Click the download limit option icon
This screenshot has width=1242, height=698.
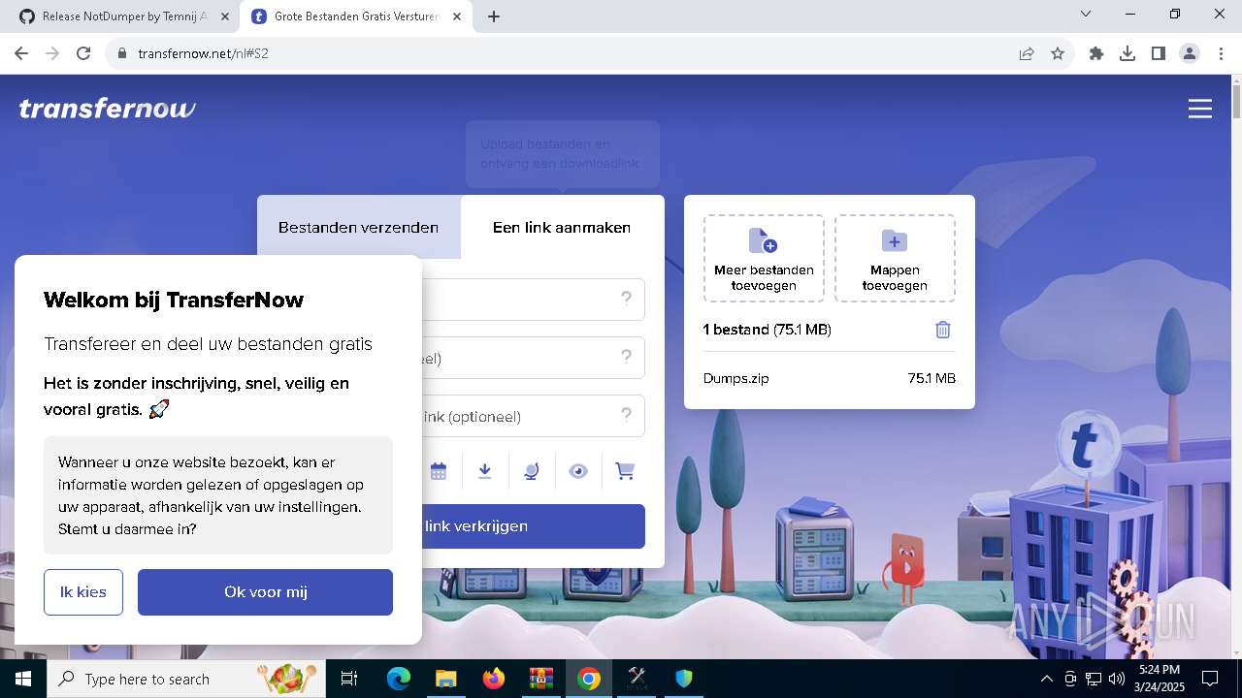(485, 471)
